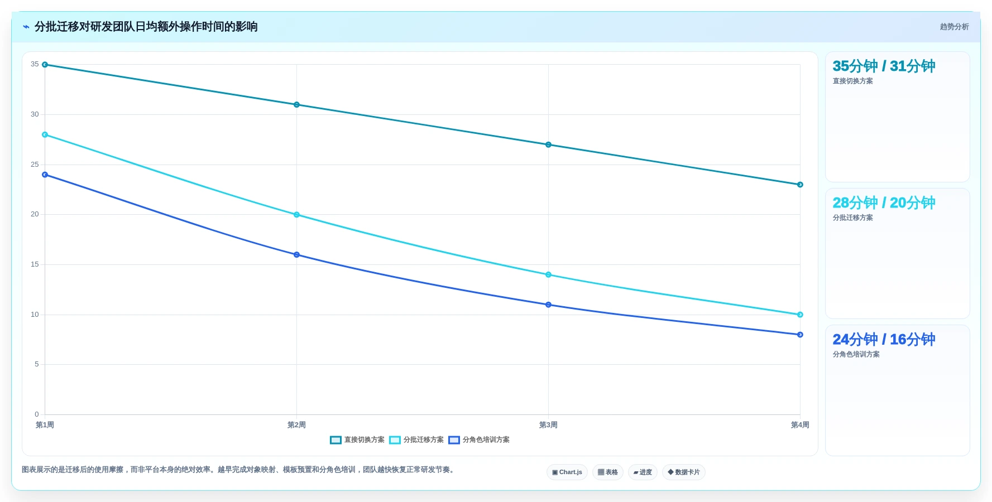992x502 pixels.
Task: Click the 第2周 x-axis label
Action: 296,425
